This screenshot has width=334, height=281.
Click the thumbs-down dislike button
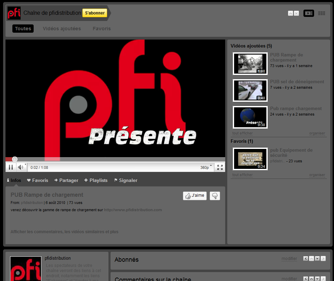pyautogui.click(x=215, y=196)
